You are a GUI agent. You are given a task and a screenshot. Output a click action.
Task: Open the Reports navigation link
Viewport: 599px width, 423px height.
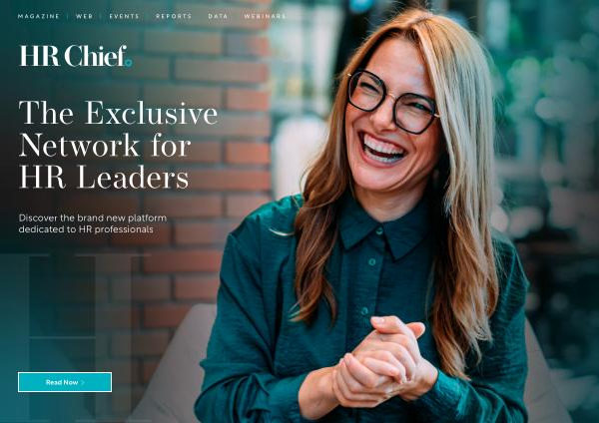pyautogui.click(x=174, y=16)
